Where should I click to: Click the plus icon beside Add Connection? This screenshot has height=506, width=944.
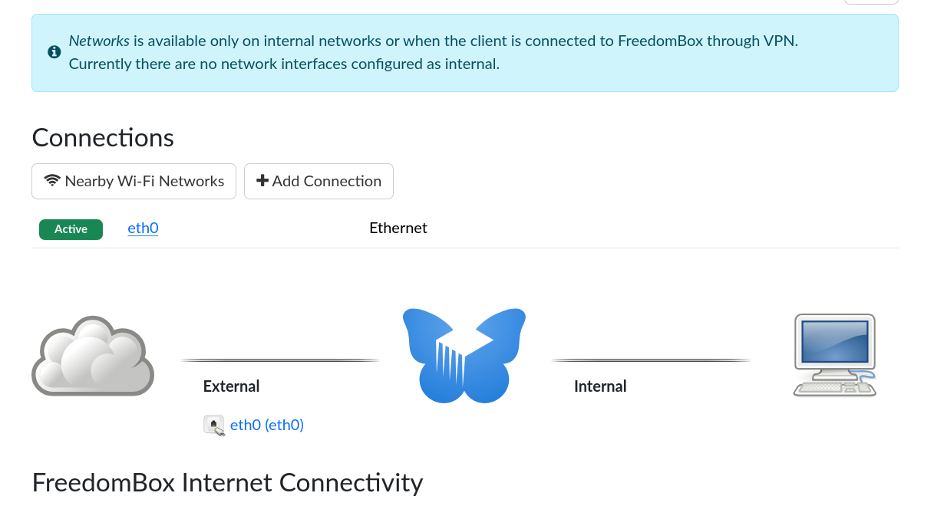pos(262,181)
